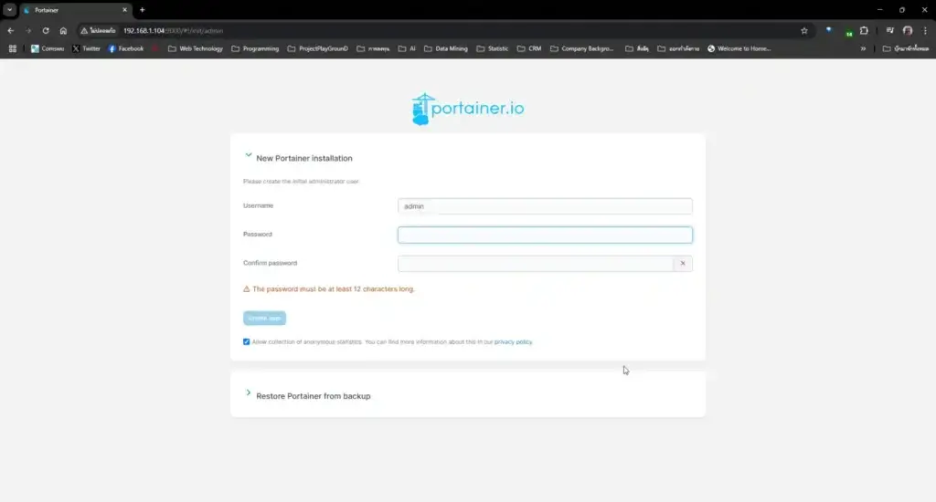Image resolution: width=936 pixels, height=502 pixels.
Task: Show hidden bookmarks with double chevron
Action: (x=863, y=49)
